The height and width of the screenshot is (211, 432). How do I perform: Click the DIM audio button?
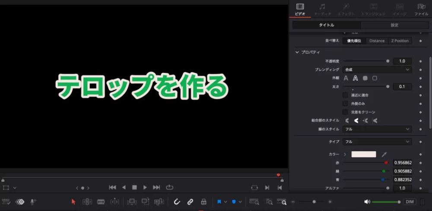coord(410,202)
